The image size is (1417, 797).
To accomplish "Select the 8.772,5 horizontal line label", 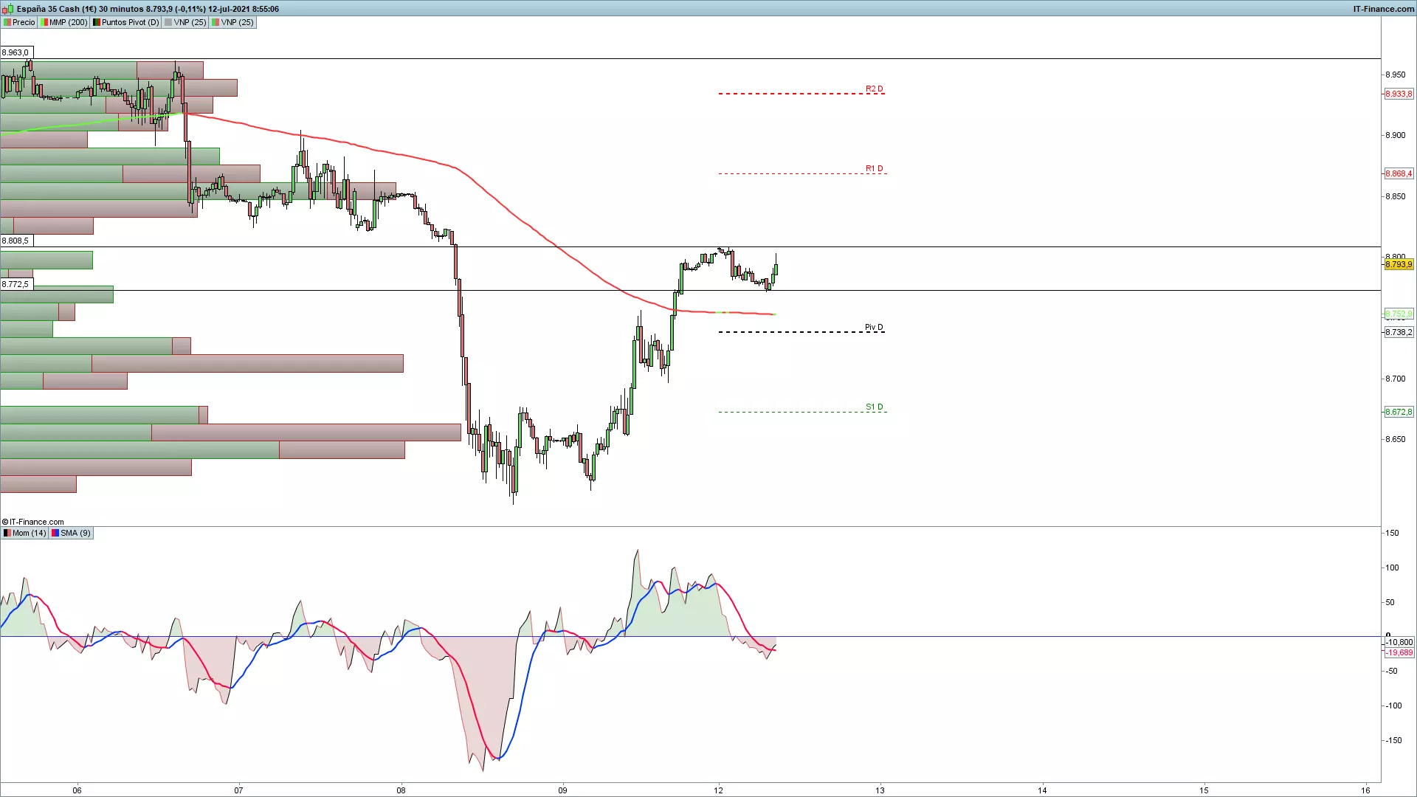I will 15,284.
